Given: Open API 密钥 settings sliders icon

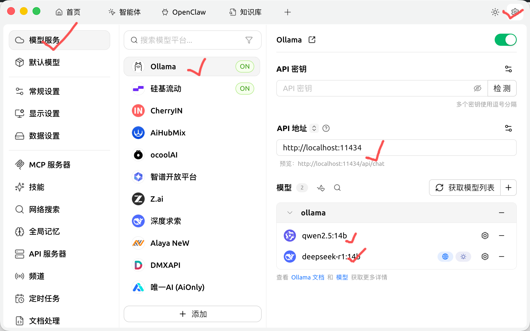Looking at the screenshot, I should tap(508, 69).
